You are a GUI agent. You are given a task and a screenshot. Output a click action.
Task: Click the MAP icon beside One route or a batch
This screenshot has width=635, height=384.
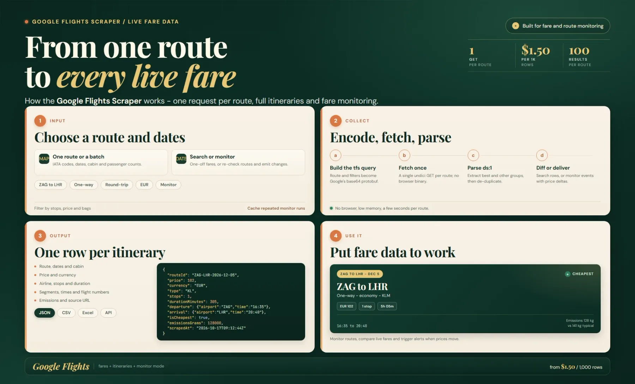tap(44, 159)
